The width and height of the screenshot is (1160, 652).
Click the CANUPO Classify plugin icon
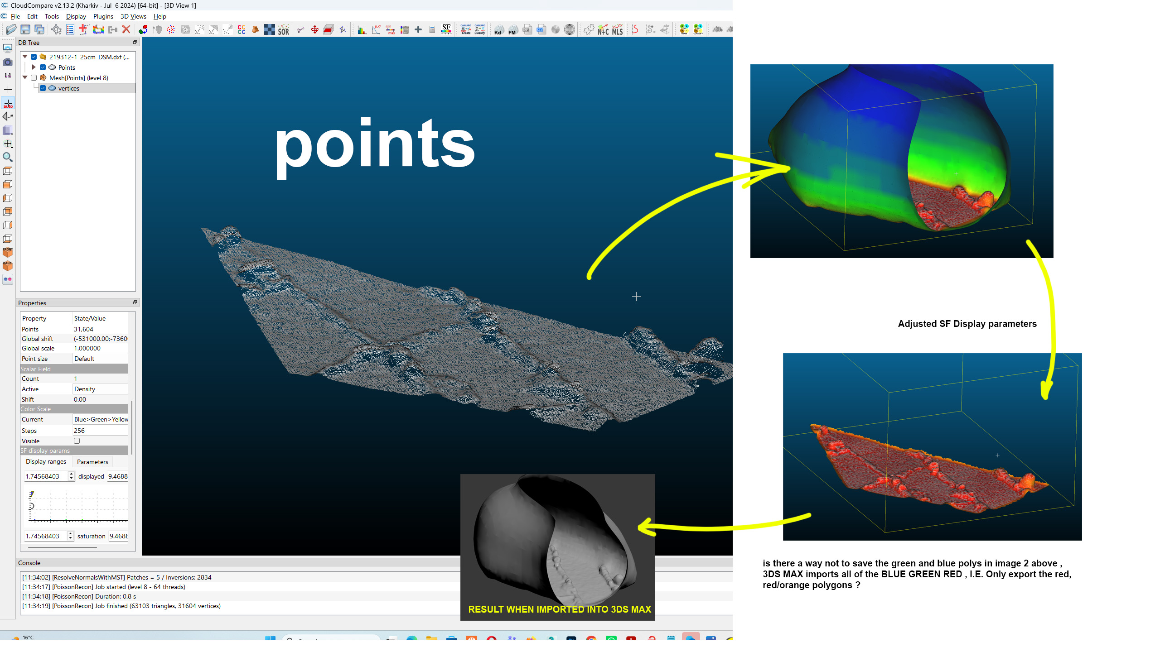coord(480,30)
